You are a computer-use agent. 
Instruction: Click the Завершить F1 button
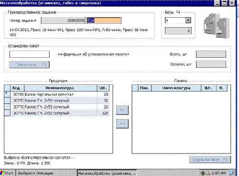pos(30,64)
